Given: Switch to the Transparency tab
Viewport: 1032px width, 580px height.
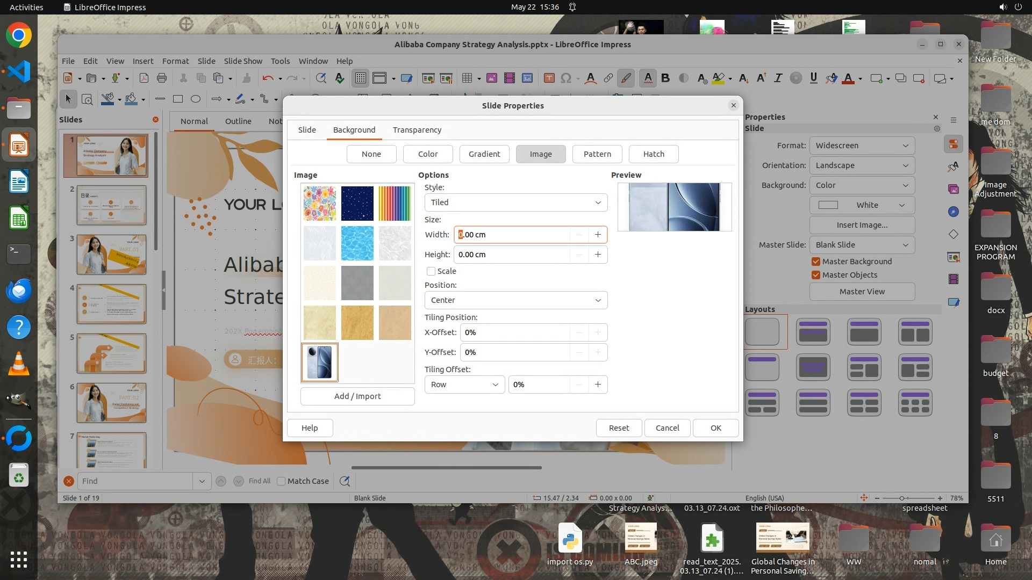Looking at the screenshot, I should 417,130.
